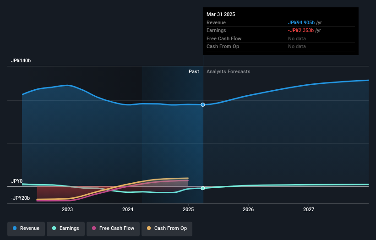Click the blue Revenue legend dot
376x240 pixels.
point(15,228)
